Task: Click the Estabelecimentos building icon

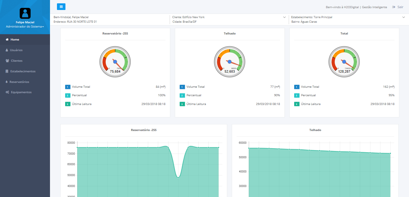Action: [7, 71]
